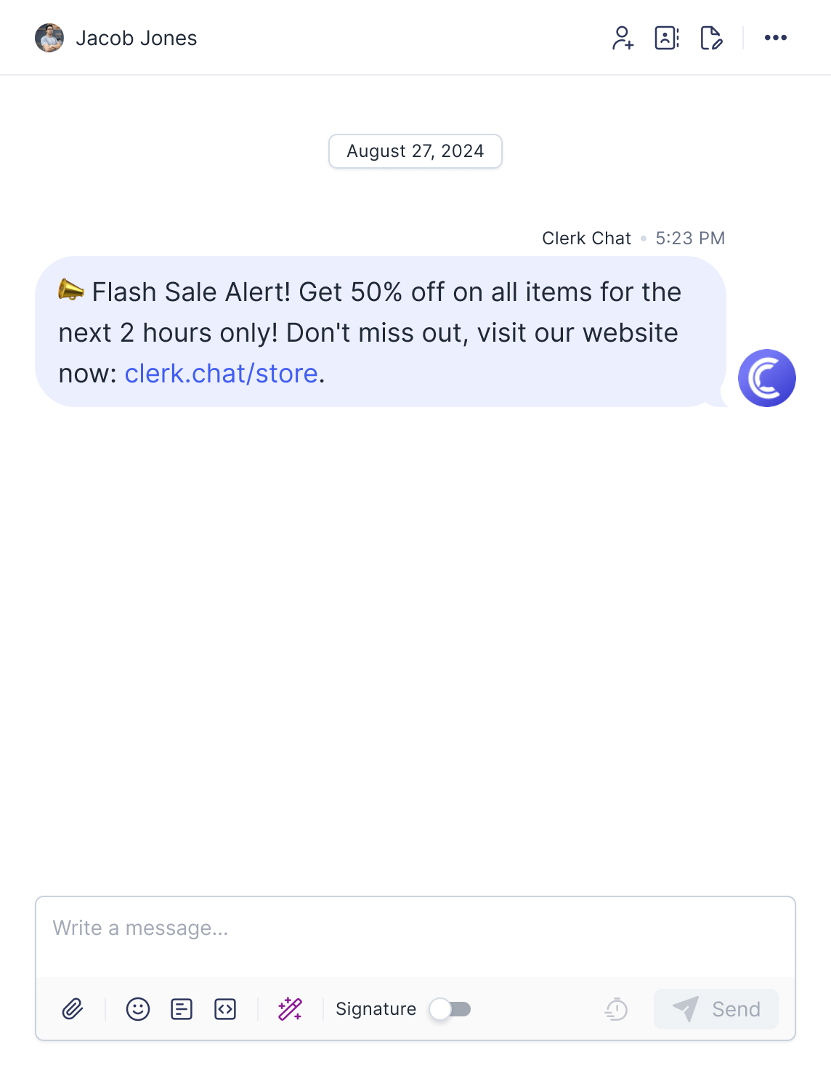The width and height of the screenshot is (831, 1076).
Task: Open the emoji picker smiley icon
Action: (x=138, y=1009)
